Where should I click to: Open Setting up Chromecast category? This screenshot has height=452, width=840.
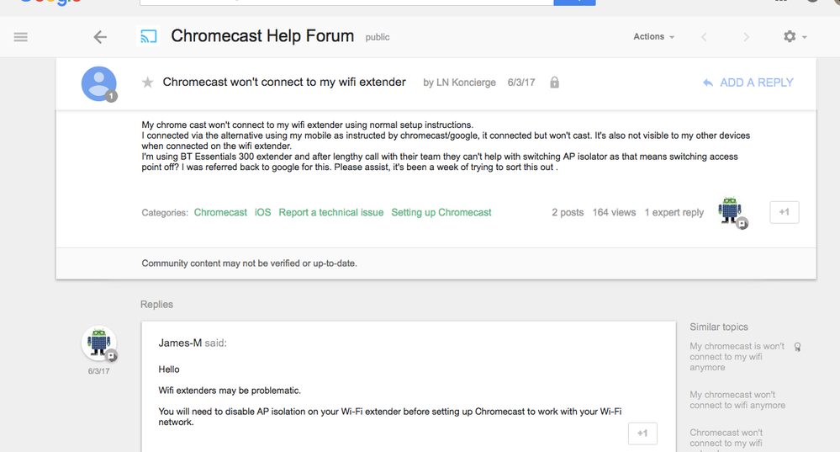click(441, 213)
